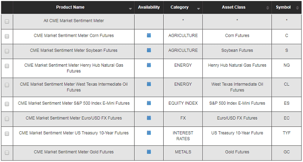
Task: Open the Category column sort dropdown
Action: [x=198, y=8]
